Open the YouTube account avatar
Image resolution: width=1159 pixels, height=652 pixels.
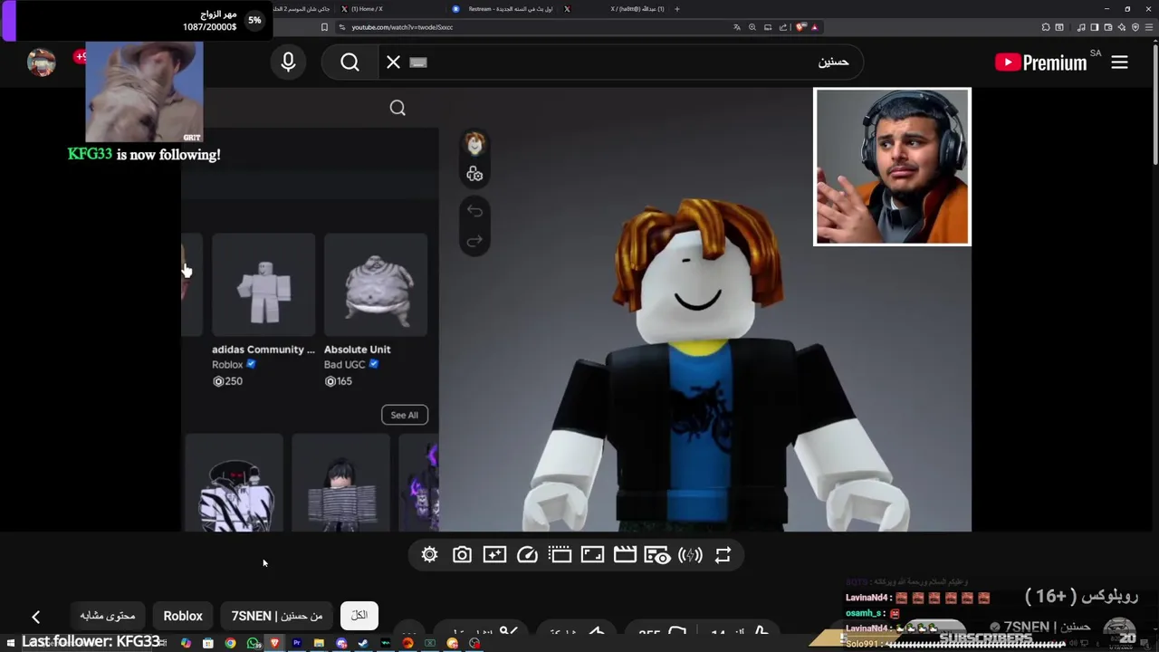tap(41, 62)
